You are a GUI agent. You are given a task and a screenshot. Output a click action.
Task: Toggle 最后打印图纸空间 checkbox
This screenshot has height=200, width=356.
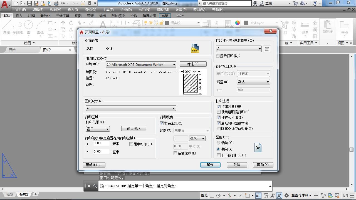(x=219, y=123)
